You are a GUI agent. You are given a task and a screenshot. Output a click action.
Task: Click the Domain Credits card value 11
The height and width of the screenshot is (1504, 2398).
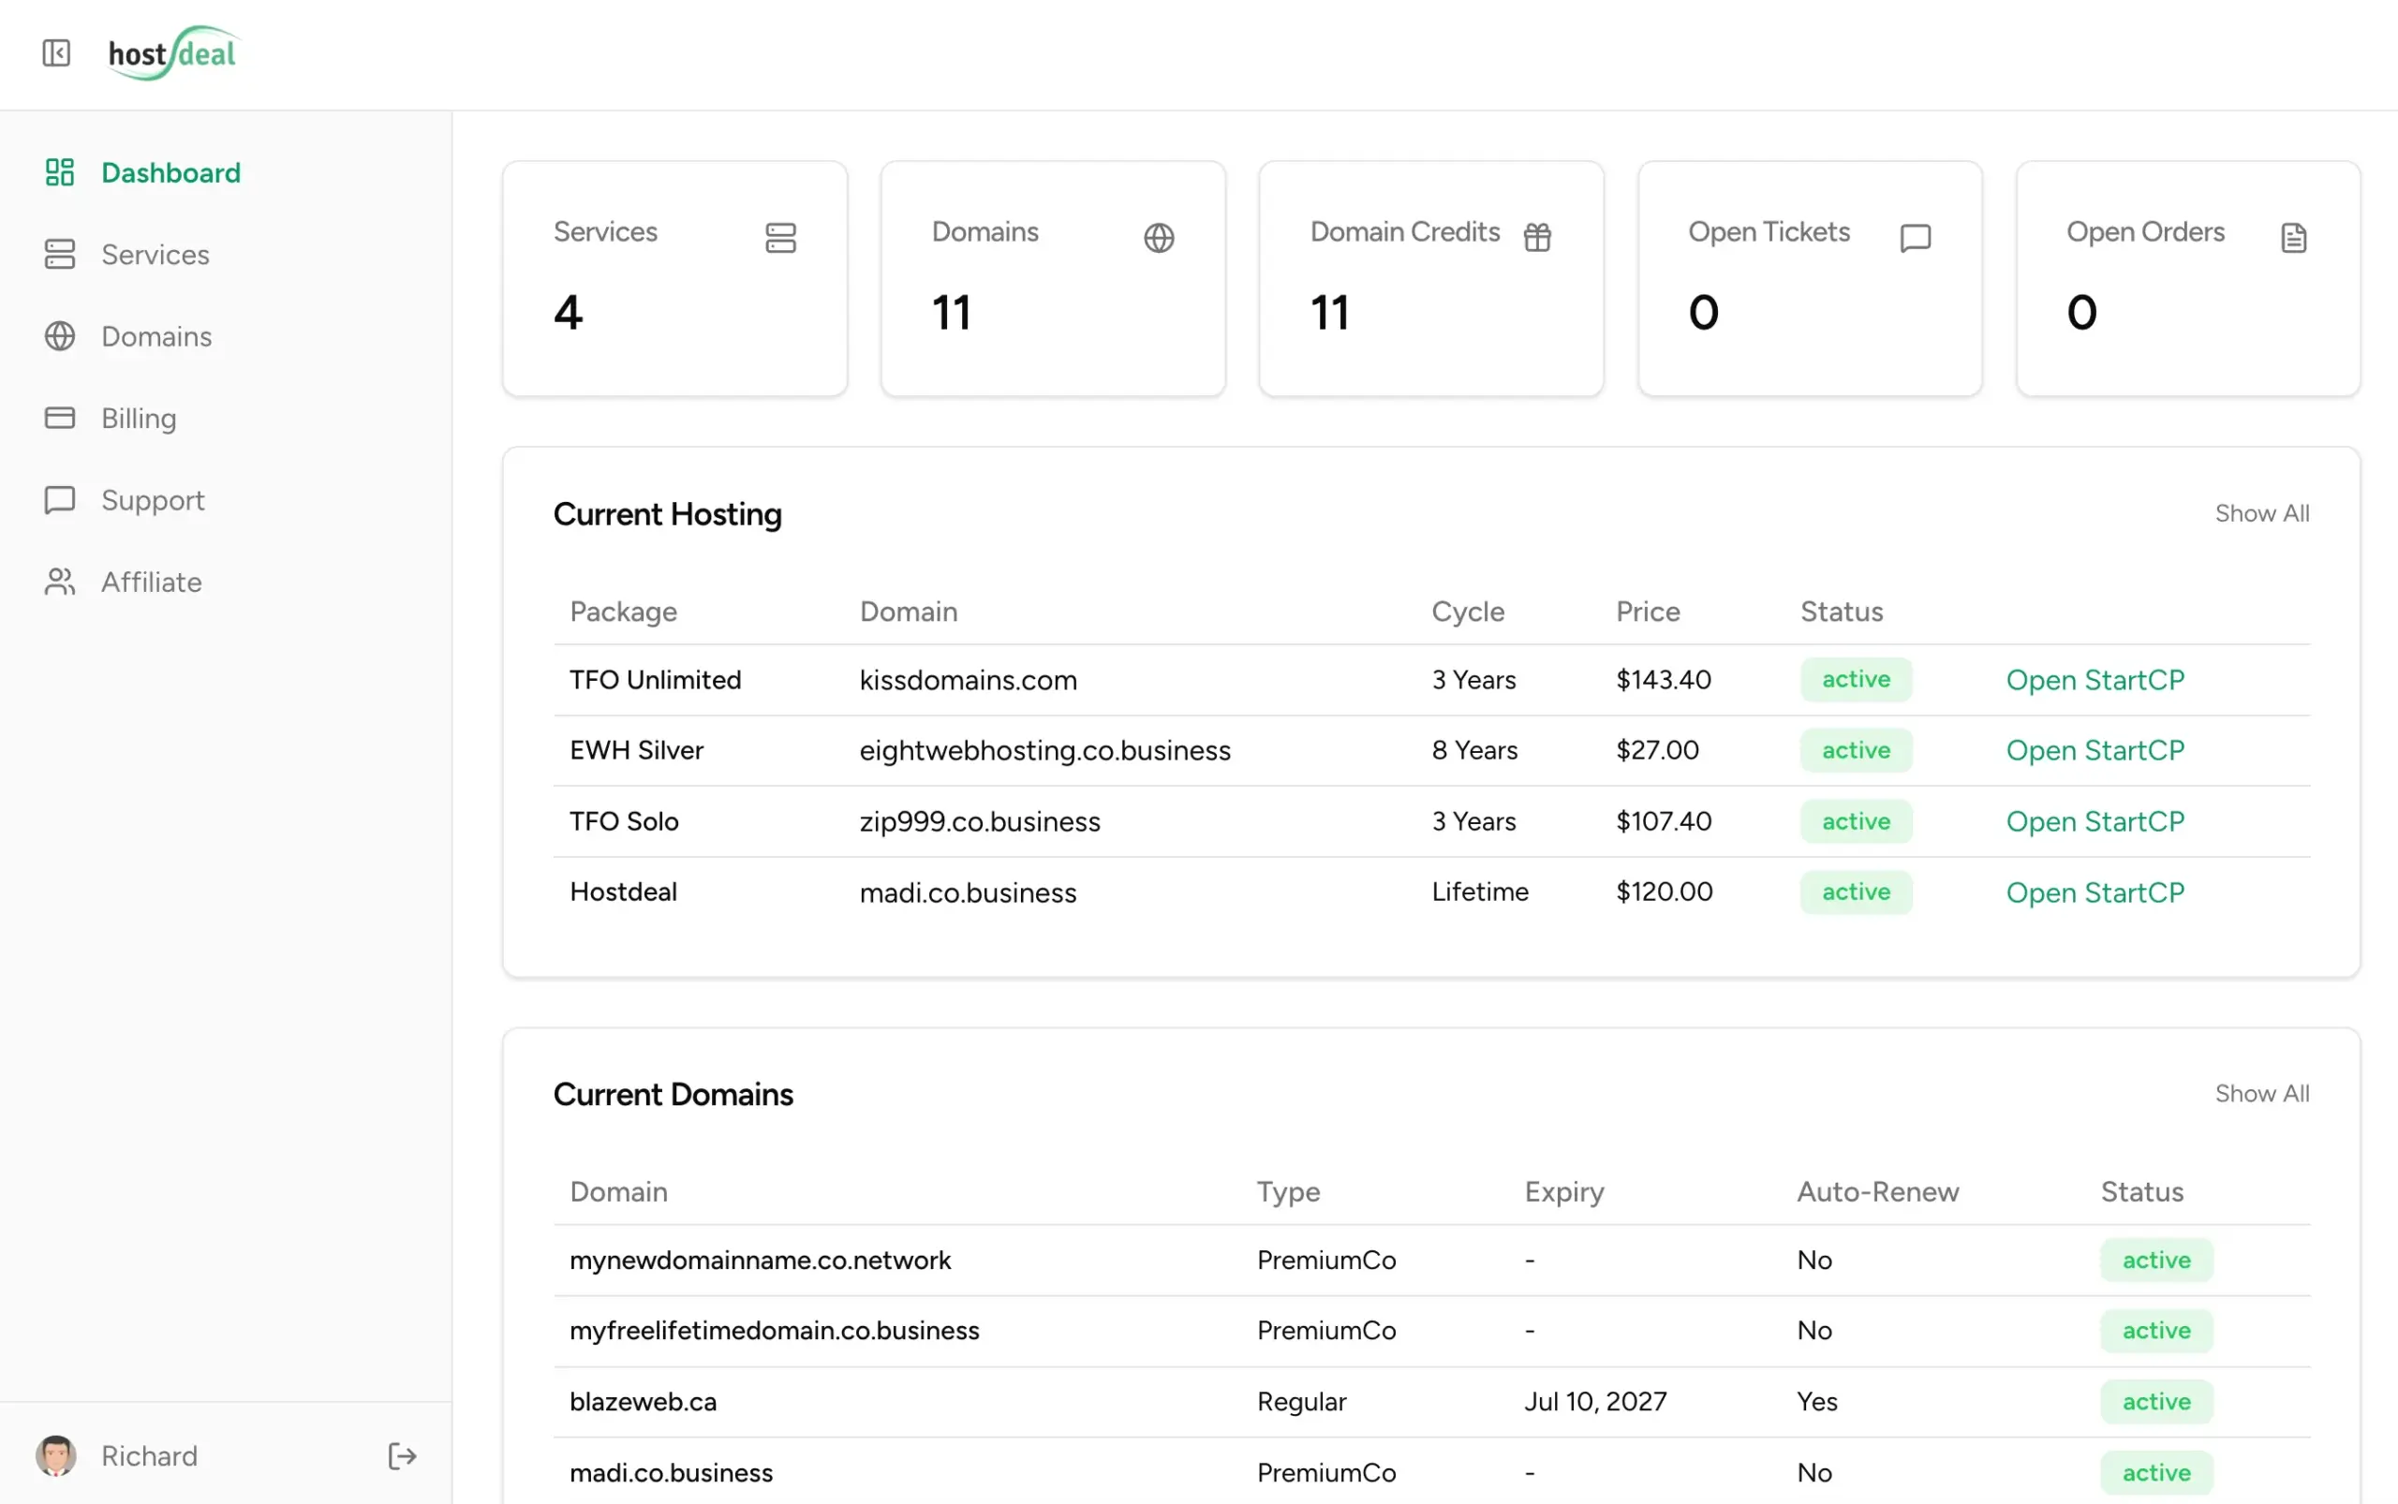(1329, 313)
